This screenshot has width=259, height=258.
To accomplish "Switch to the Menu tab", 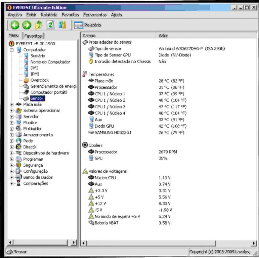I will tap(13, 35).
